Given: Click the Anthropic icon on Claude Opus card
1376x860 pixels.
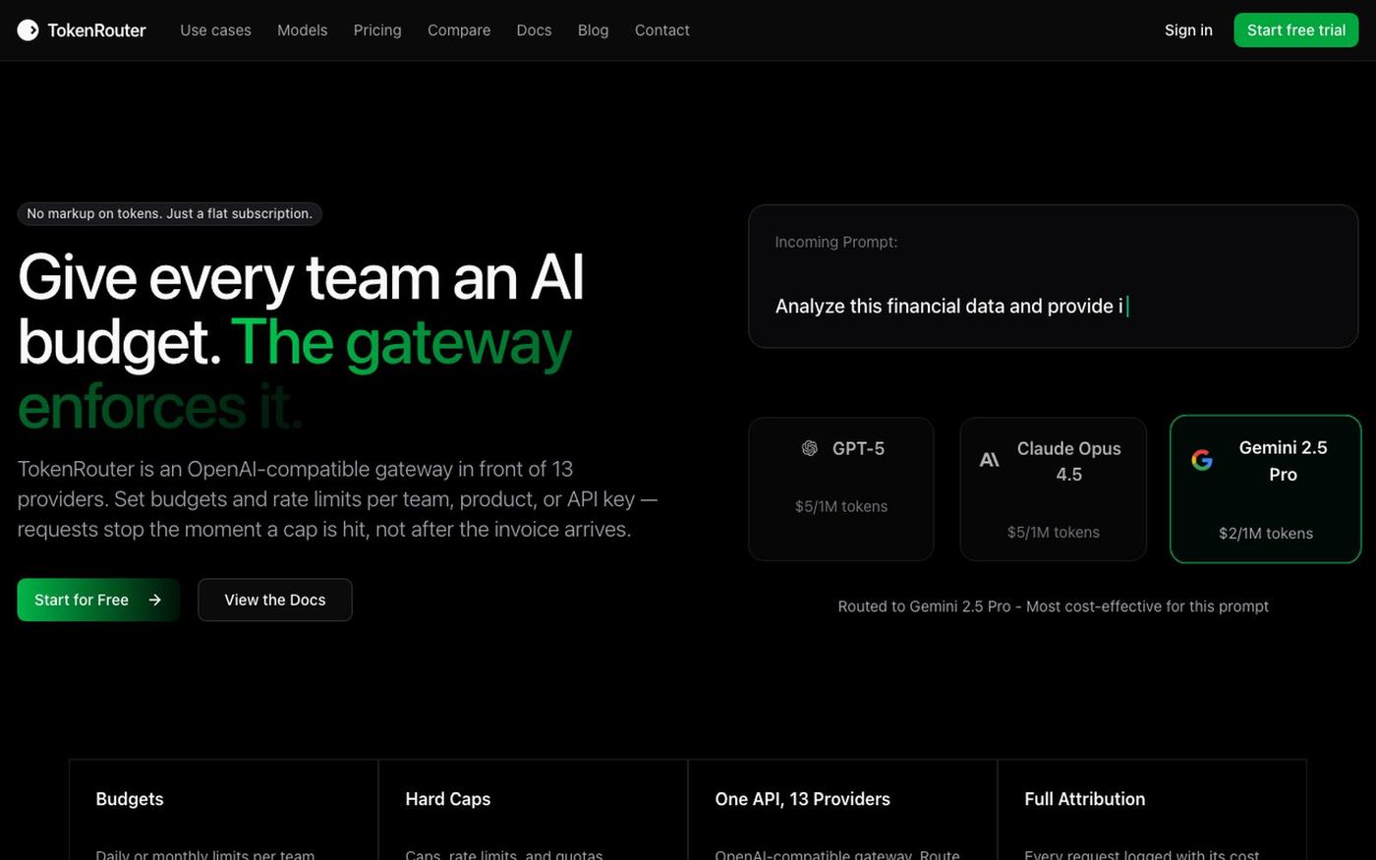Looking at the screenshot, I should pyautogui.click(x=990, y=459).
